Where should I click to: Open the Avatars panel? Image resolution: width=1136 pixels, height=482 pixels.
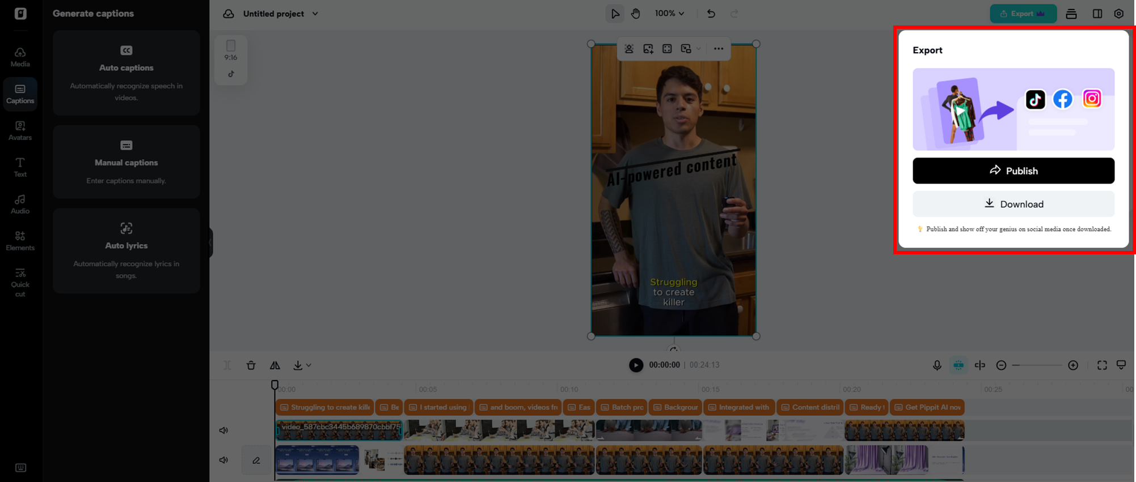(x=20, y=131)
